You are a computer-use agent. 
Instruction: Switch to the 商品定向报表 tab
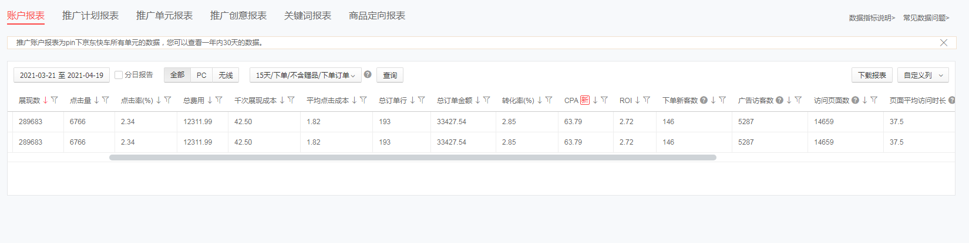coord(377,16)
